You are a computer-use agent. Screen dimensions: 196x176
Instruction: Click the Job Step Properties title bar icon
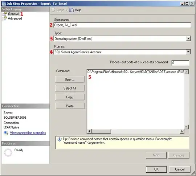pyautogui.click(x=4, y=4)
